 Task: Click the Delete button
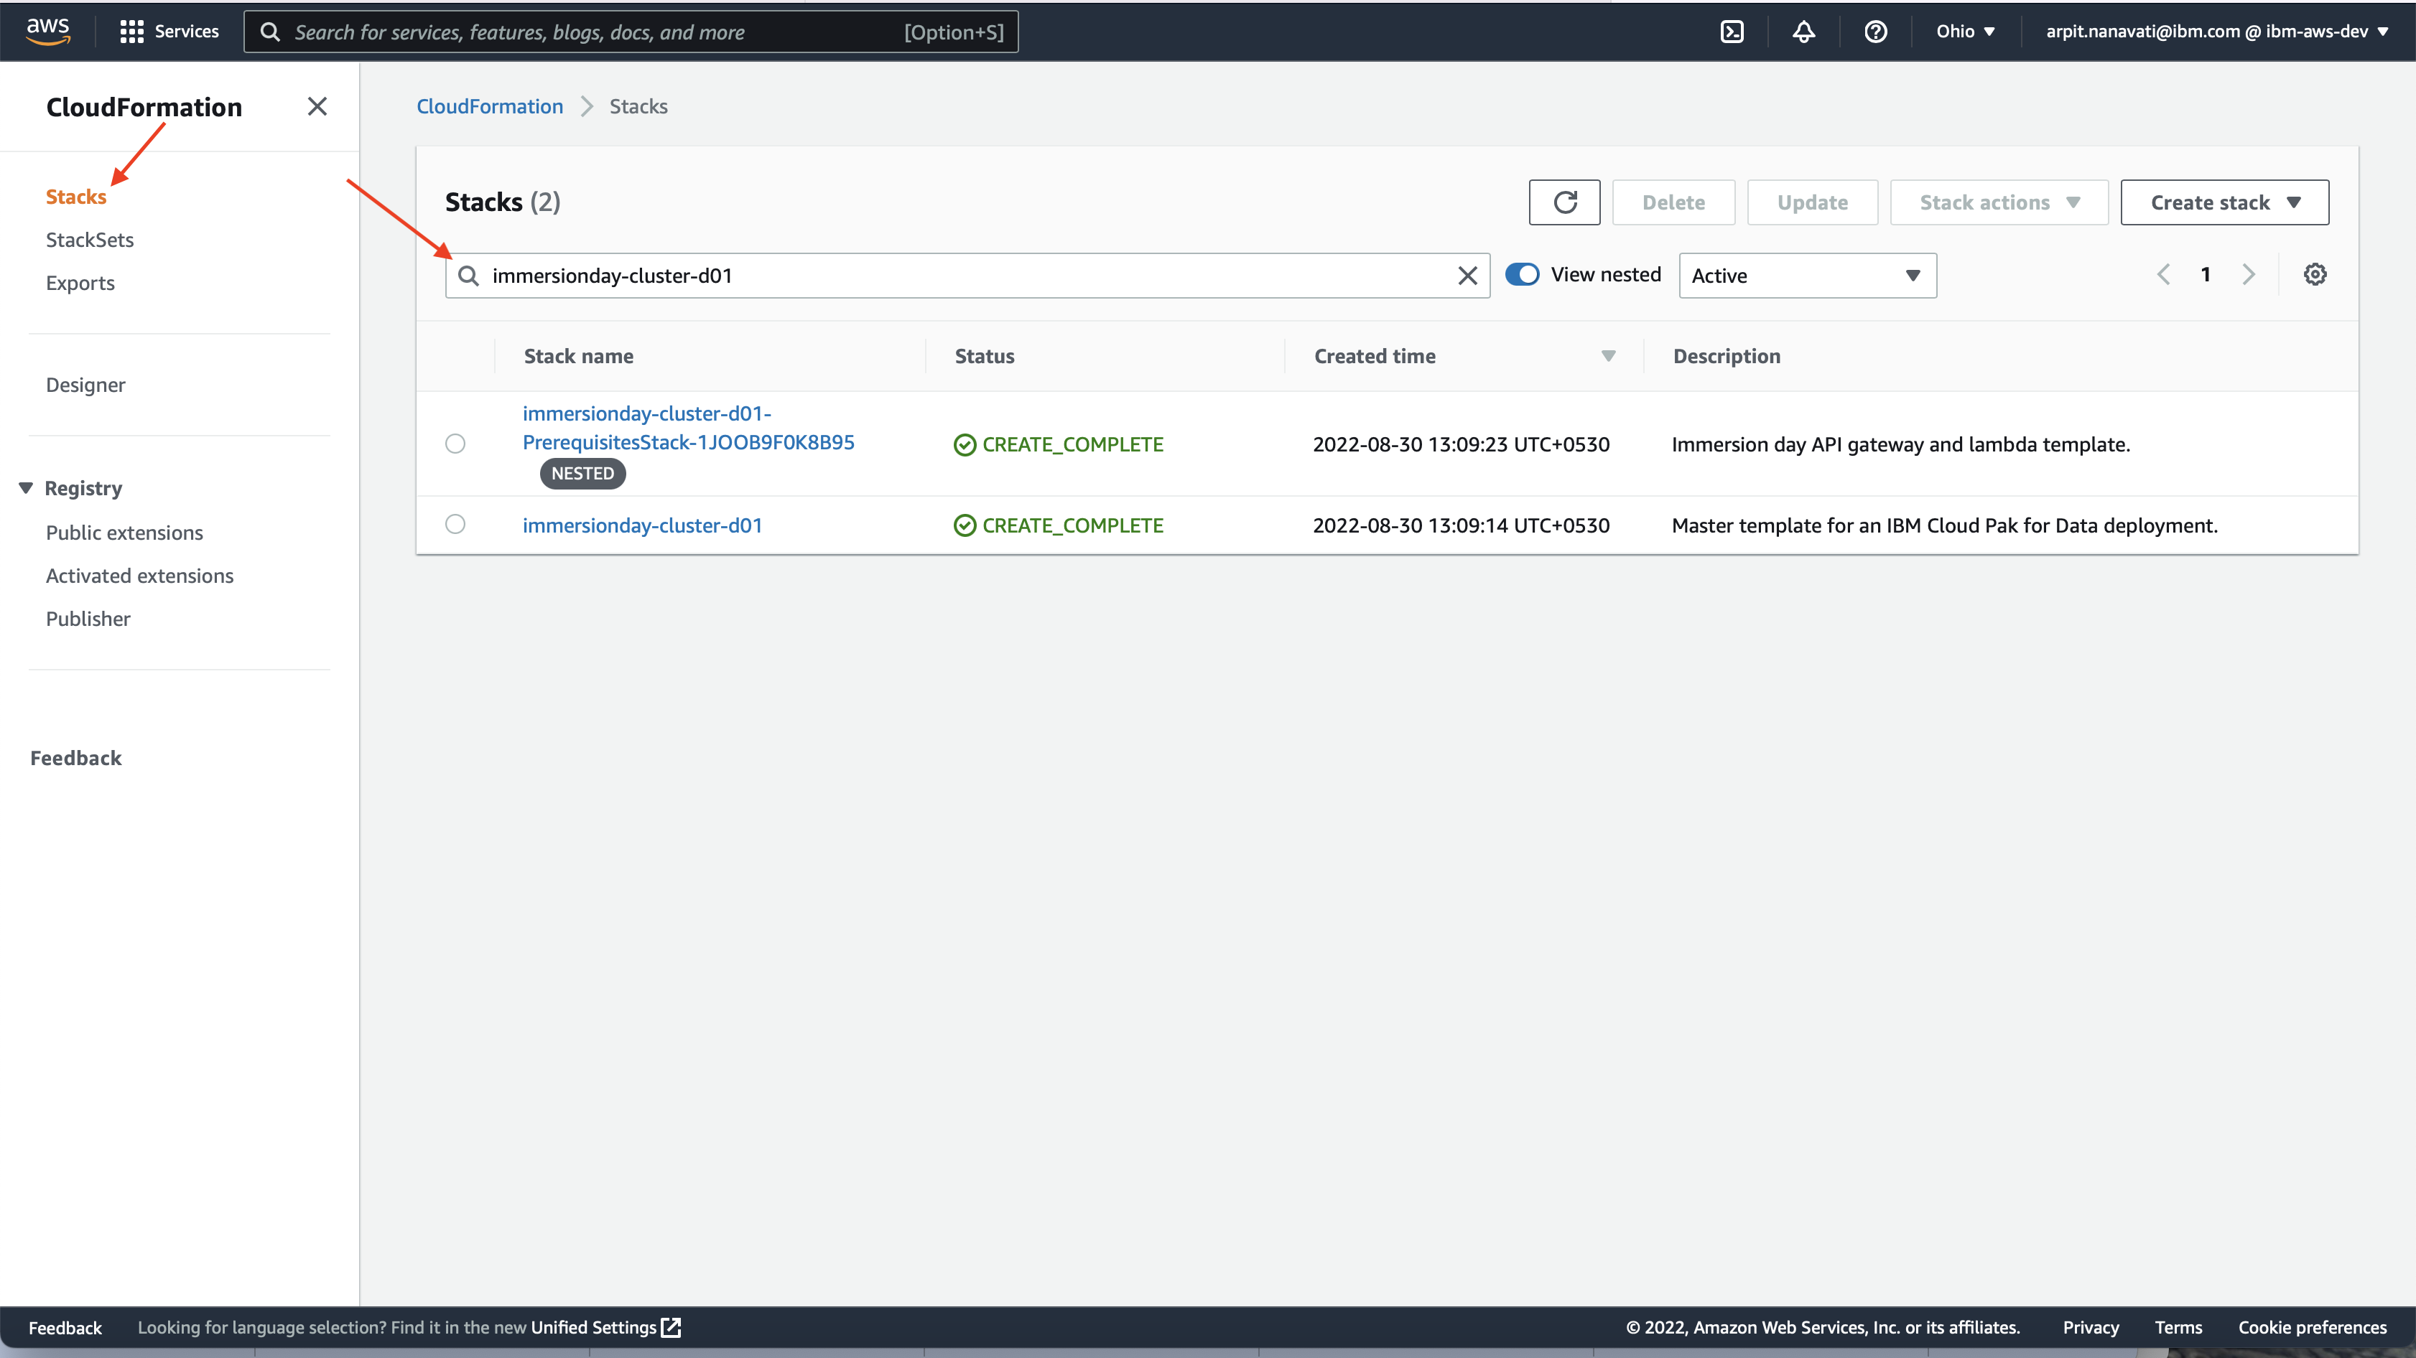point(1673,202)
